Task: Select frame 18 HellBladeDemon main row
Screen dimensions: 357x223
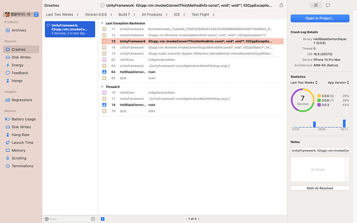Action: 192,105
